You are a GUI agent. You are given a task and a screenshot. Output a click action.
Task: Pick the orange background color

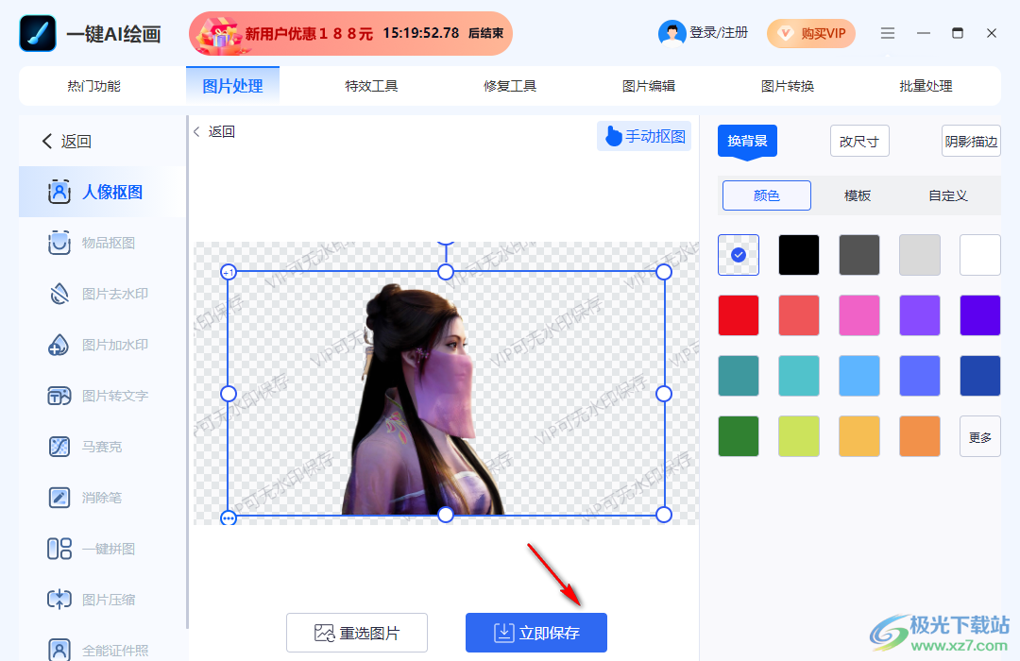click(x=920, y=436)
